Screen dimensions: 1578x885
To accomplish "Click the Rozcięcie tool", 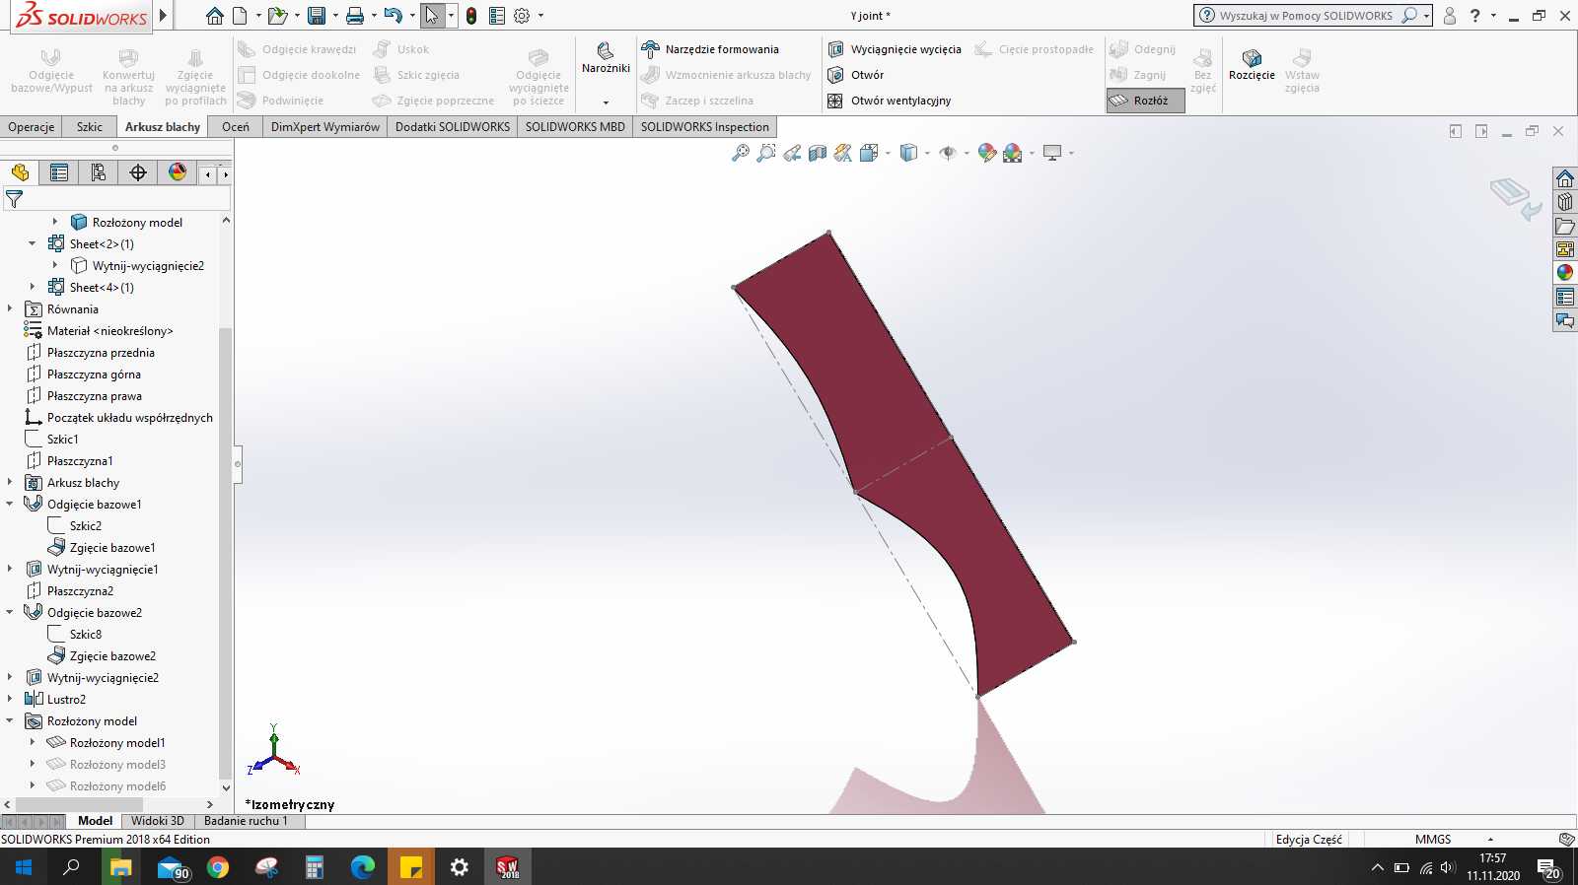I will pos(1252,65).
